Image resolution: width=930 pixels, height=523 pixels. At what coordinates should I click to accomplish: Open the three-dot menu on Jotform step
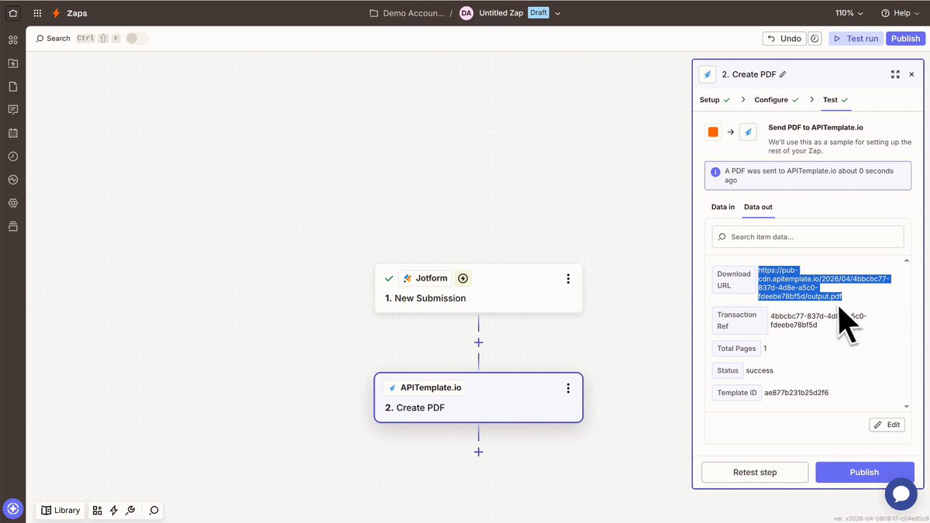click(568, 278)
